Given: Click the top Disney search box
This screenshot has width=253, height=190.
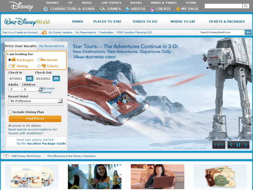Looking at the screenshot, I should tap(223, 6).
